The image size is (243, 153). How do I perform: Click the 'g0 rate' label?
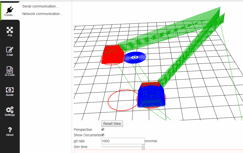pos(79,141)
